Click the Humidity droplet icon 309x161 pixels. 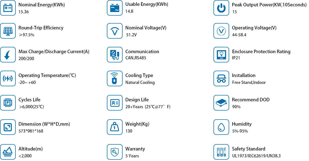(221, 127)
